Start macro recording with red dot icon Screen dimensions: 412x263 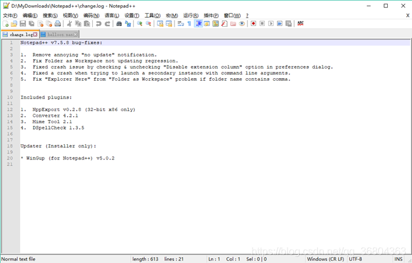253,24
